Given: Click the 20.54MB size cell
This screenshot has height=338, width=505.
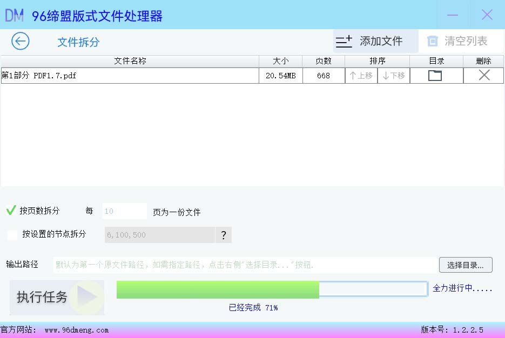Looking at the screenshot, I should [x=280, y=76].
